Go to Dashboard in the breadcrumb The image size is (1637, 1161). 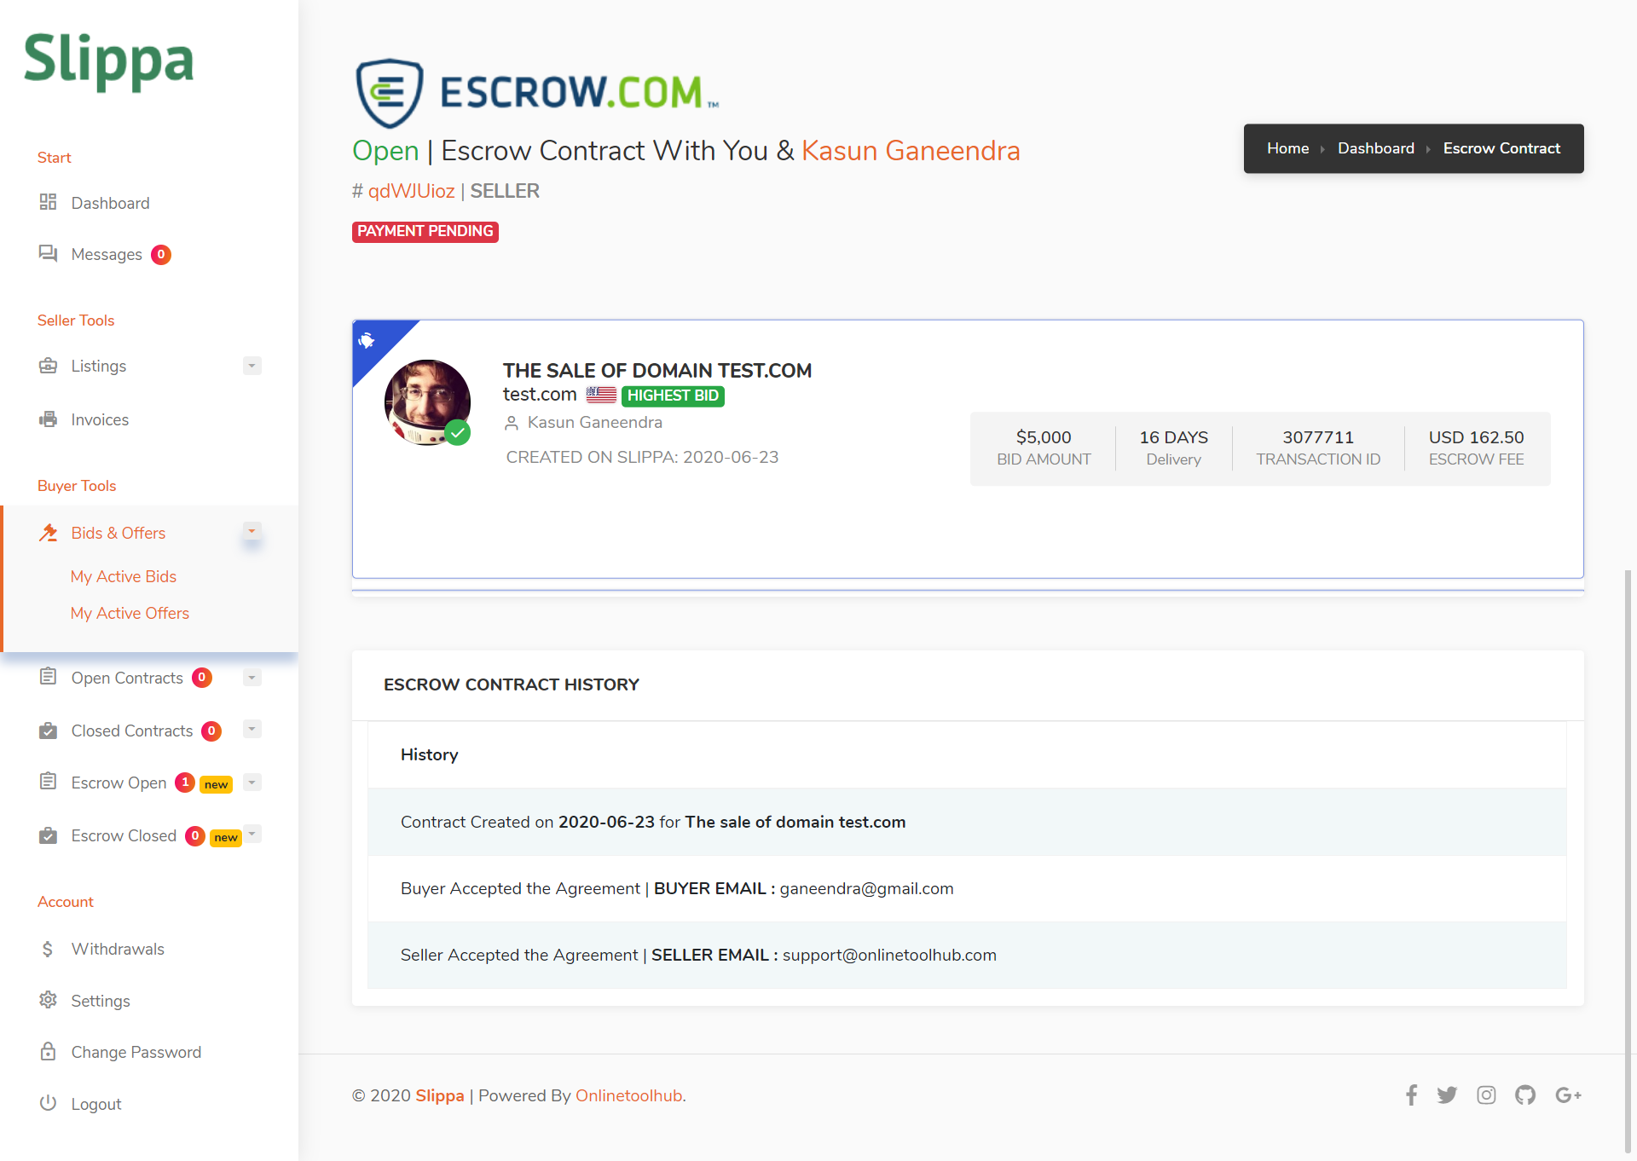(x=1376, y=148)
